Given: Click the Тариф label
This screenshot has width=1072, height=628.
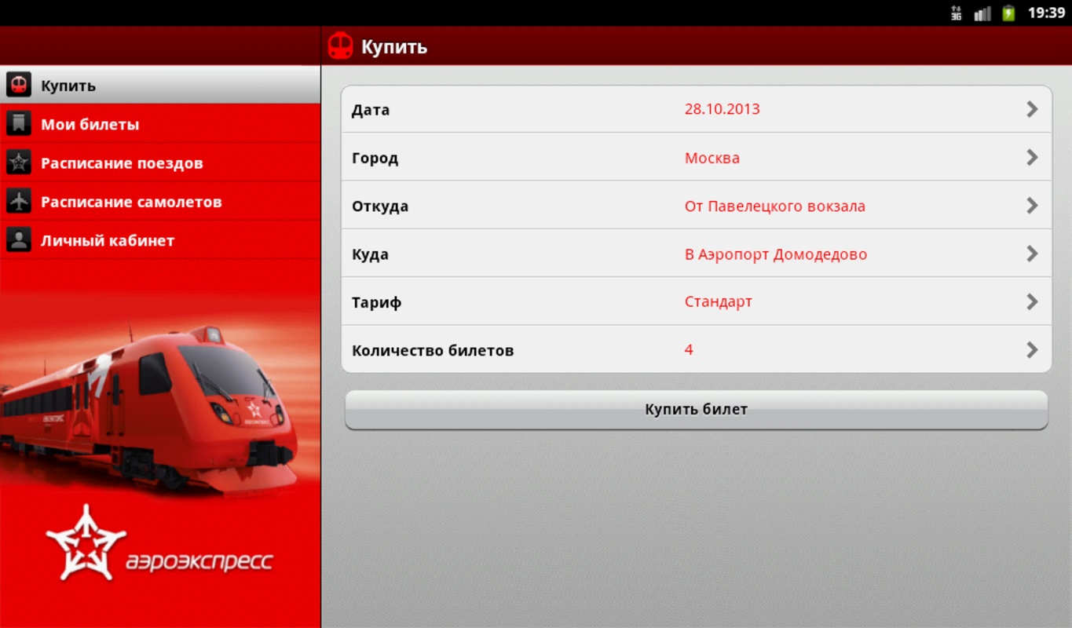Looking at the screenshot, I should click(376, 302).
